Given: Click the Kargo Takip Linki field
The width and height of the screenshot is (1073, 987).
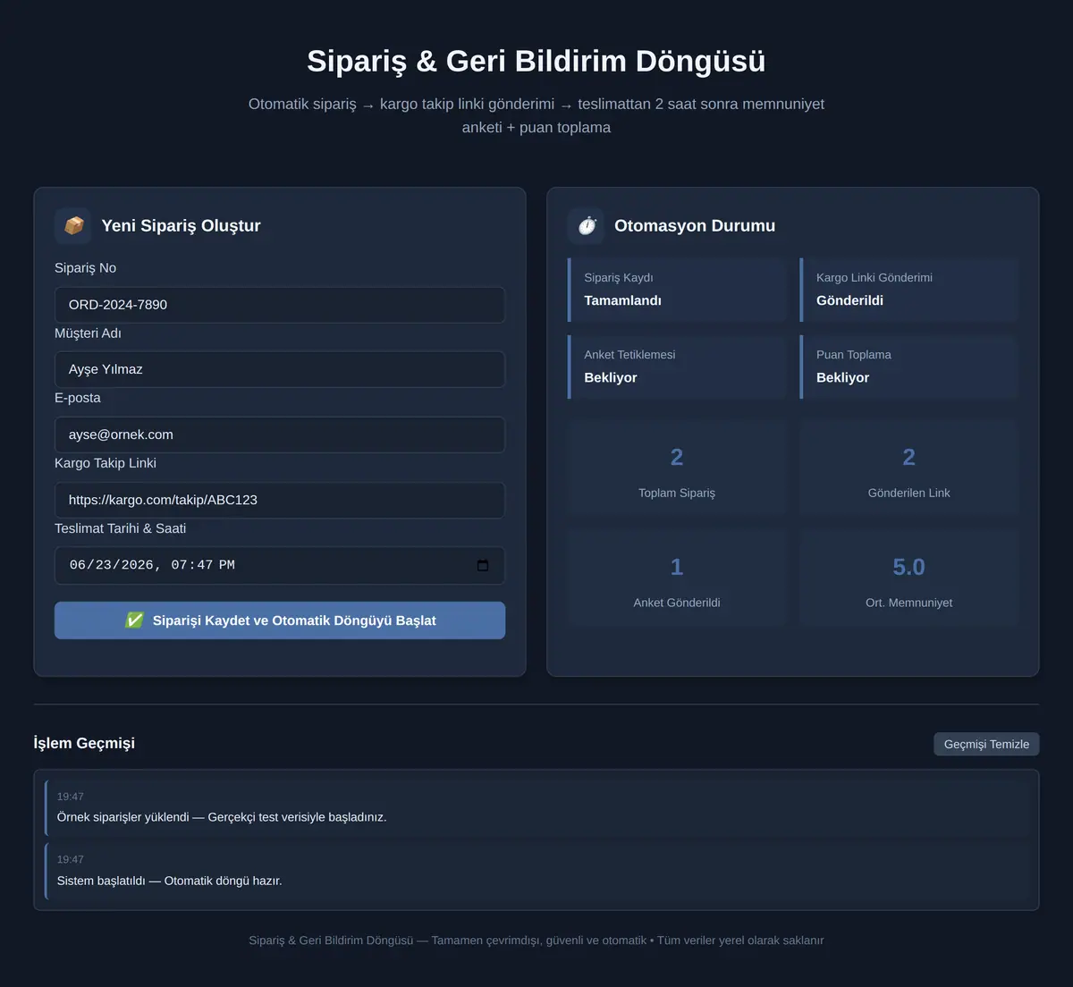Looking at the screenshot, I should pos(280,500).
